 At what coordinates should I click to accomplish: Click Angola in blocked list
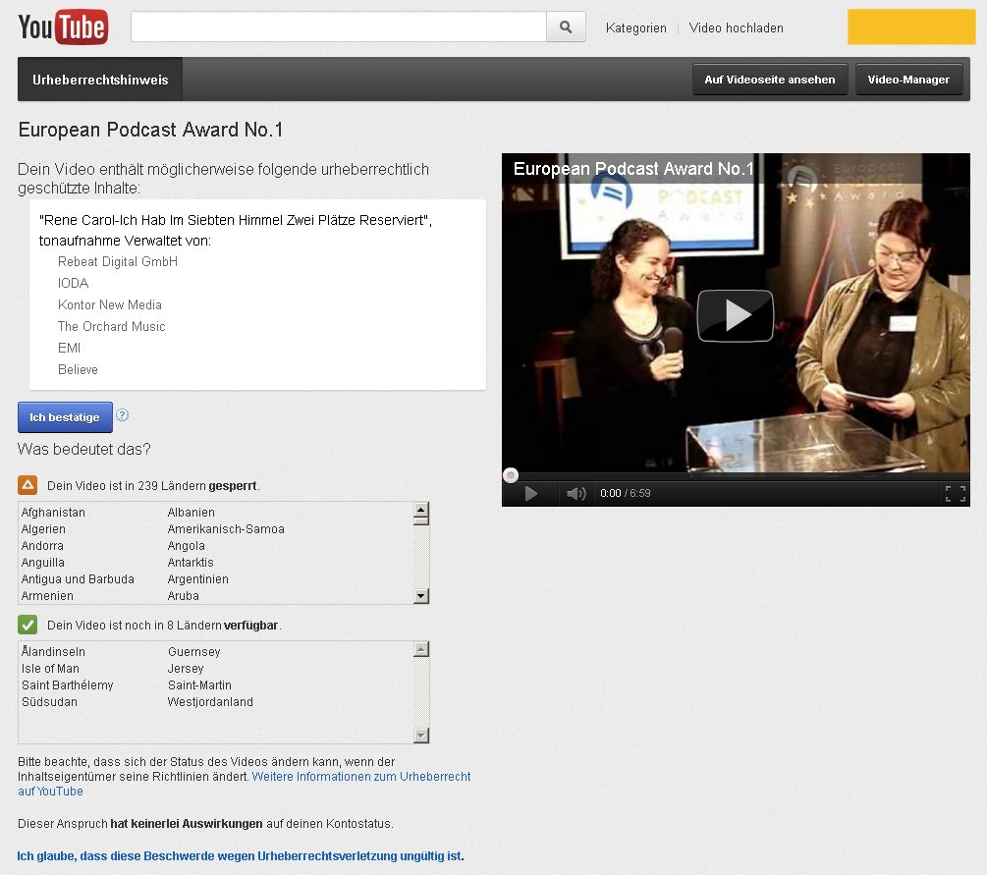pos(186,546)
